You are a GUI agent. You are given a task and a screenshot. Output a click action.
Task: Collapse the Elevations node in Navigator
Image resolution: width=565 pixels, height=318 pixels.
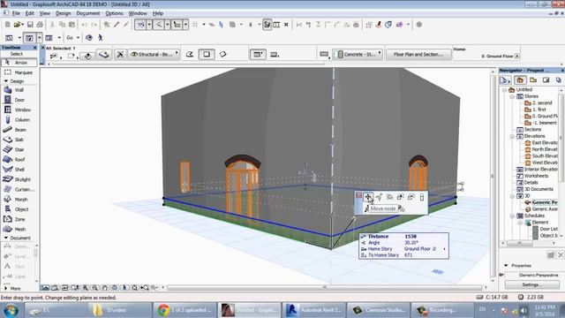tap(512, 136)
